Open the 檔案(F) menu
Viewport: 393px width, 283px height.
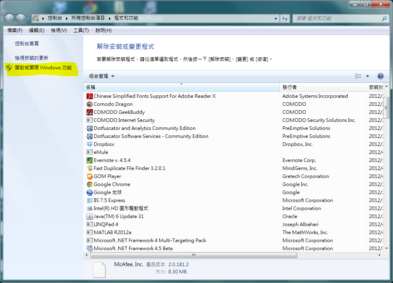pos(15,30)
